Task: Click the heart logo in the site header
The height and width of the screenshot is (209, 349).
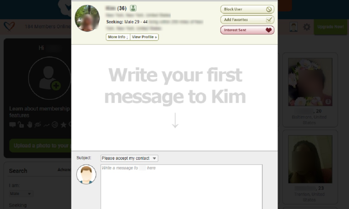Action: [9, 26]
